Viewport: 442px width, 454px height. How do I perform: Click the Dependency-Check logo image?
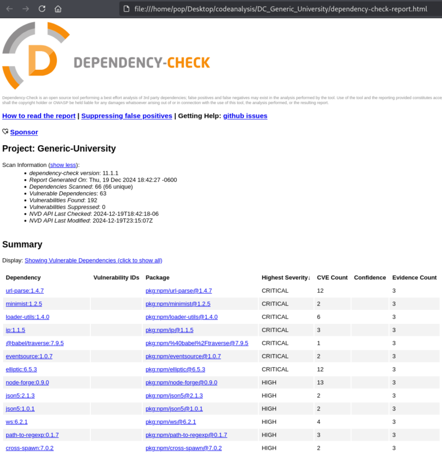(106, 56)
